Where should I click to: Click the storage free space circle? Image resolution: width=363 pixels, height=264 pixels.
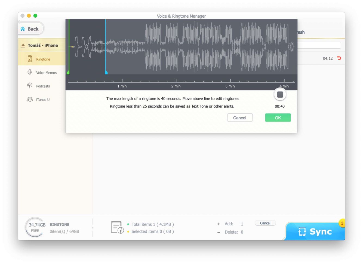tap(35, 227)
